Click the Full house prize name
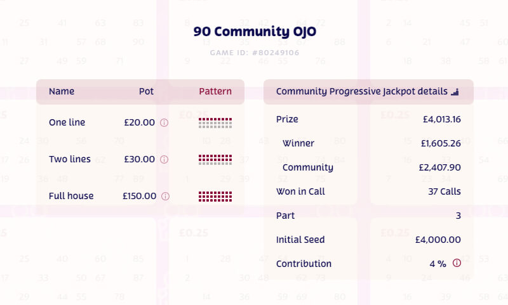 (71, 196)
